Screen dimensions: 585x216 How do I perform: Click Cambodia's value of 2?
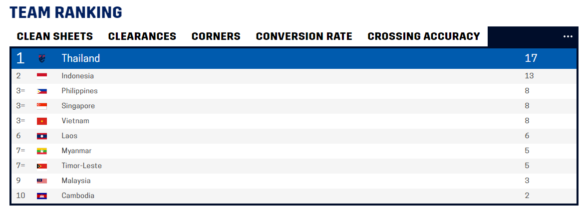[x=527, y=196]
